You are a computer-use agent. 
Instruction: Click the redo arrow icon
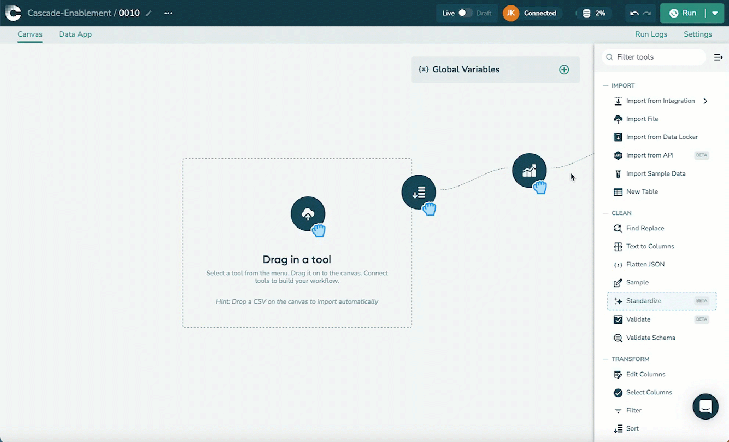(x=647, y=13)
